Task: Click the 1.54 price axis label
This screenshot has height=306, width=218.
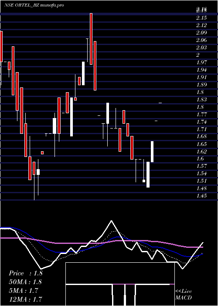Action: [201, 174]
